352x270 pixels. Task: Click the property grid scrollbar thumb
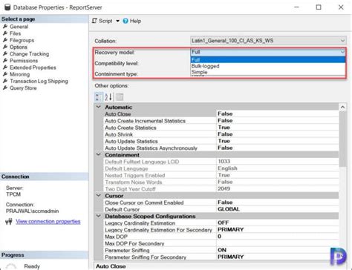tap(342, 139)
